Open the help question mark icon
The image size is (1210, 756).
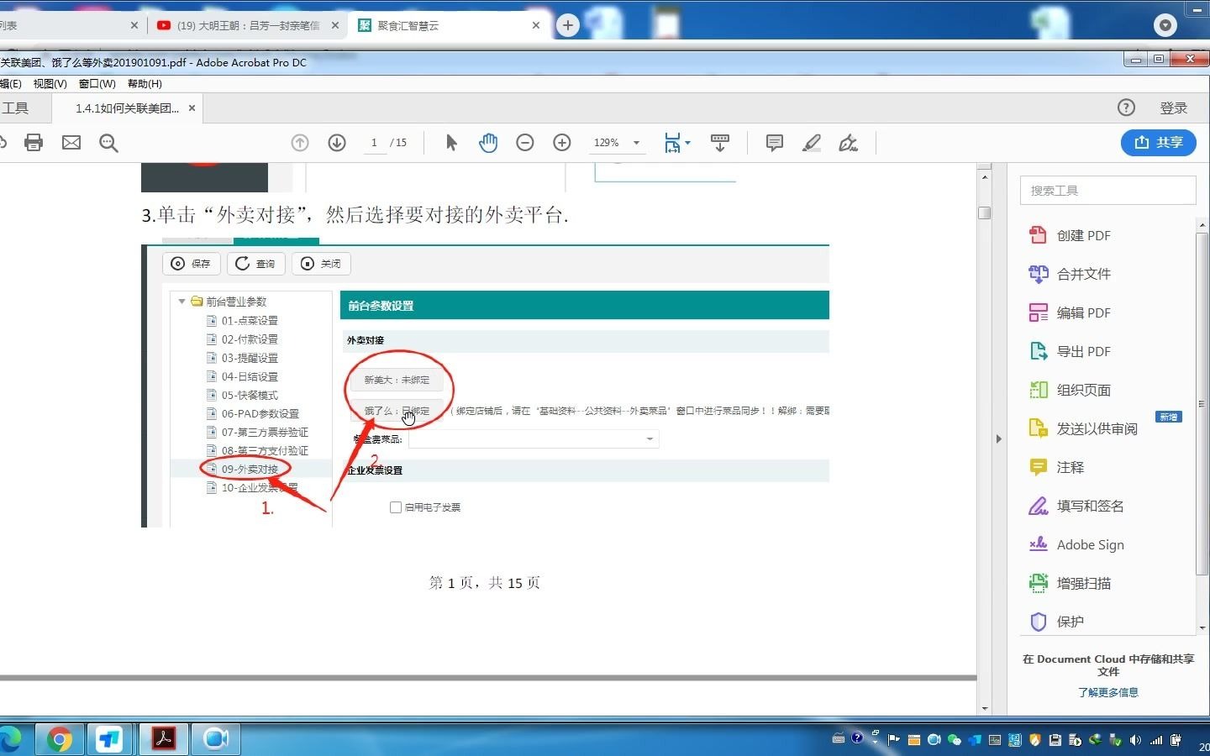1126,108
